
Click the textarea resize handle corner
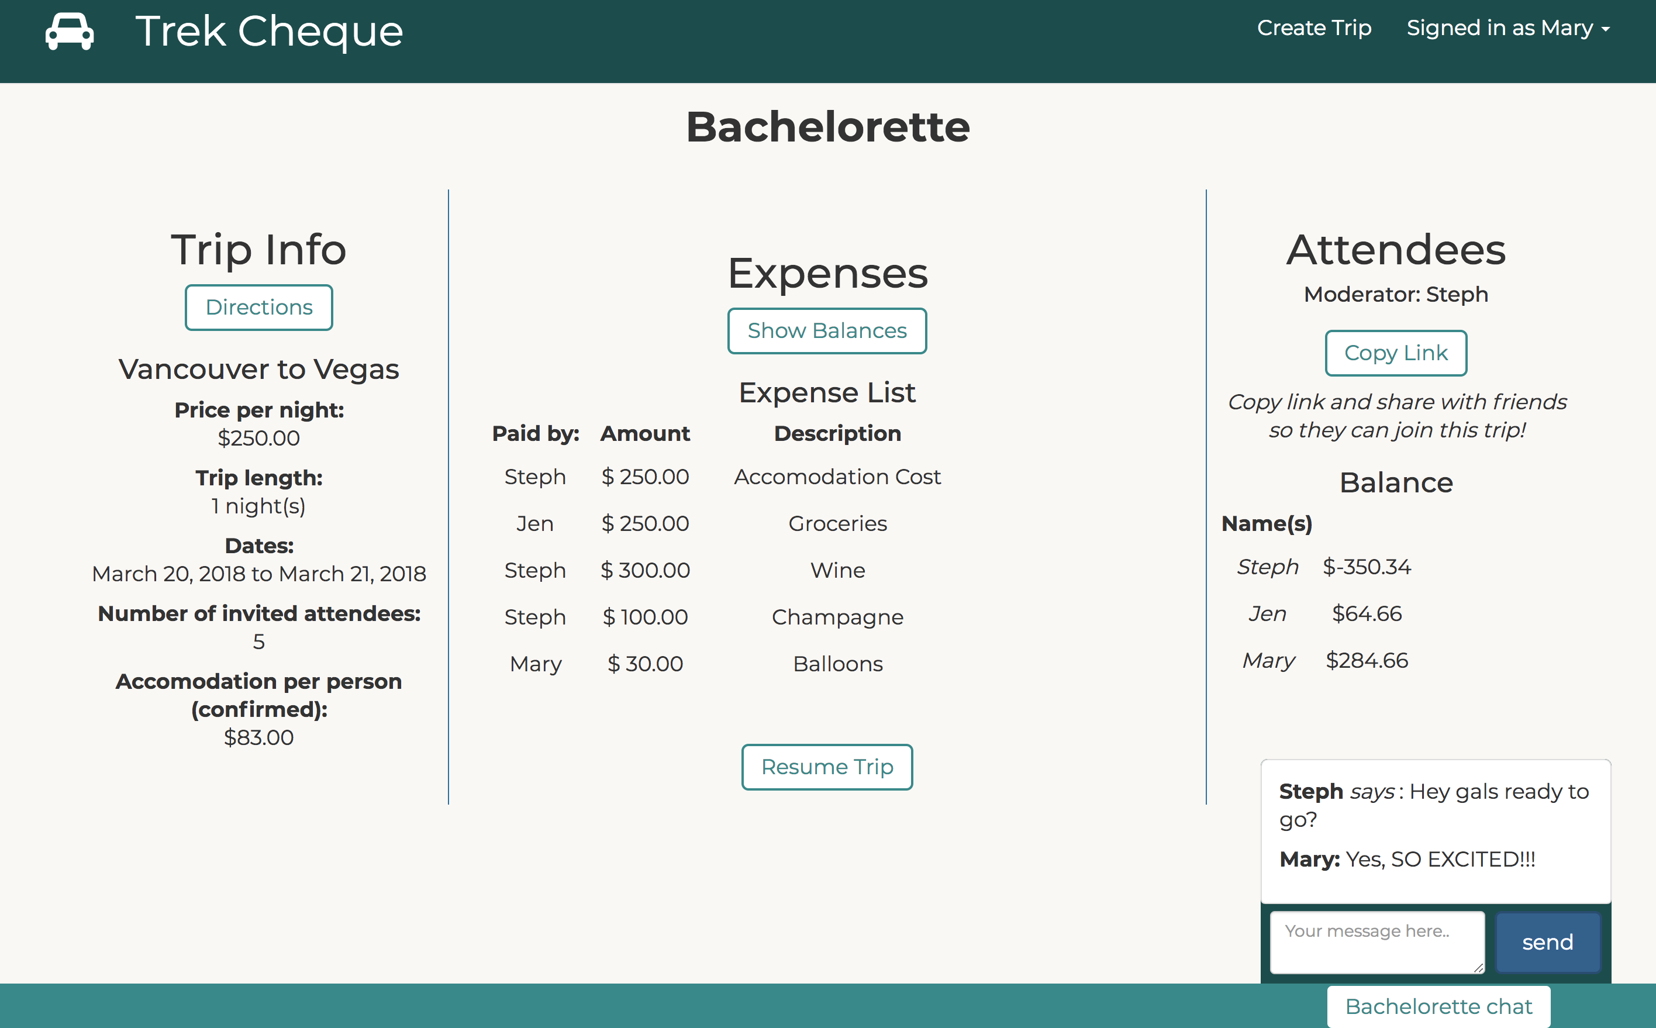click(x=1479, y=968)
